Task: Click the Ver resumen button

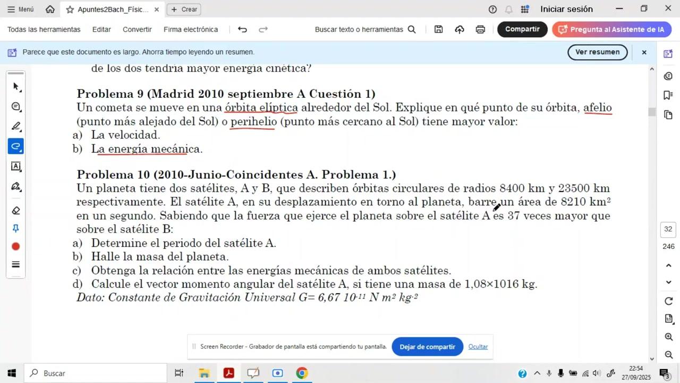Action: (597, 52)
